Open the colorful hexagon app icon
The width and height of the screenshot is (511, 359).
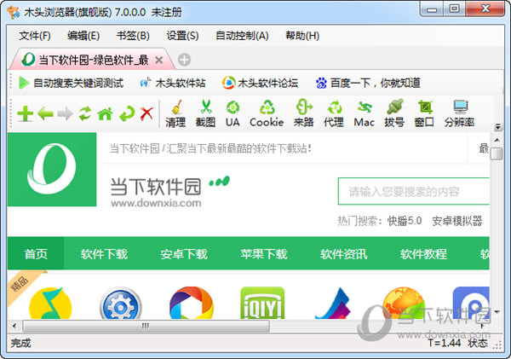tap(192, 304)
